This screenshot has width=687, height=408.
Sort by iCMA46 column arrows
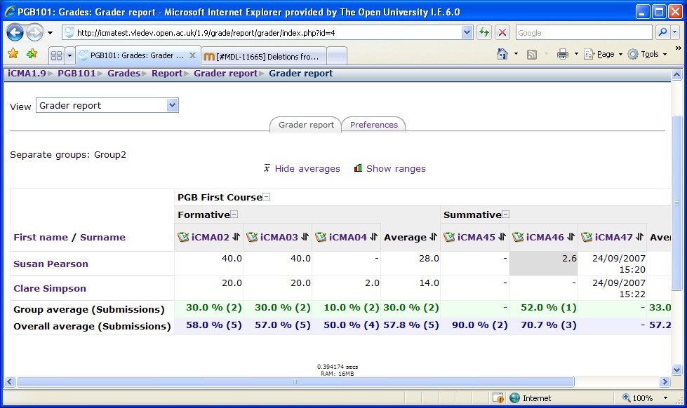point(571,237)
